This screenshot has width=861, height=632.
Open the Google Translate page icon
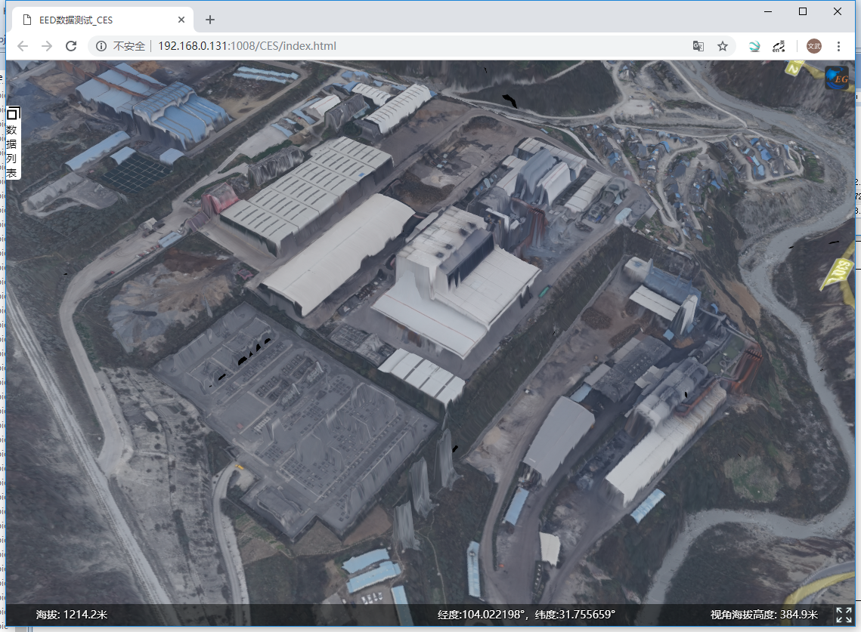point(698,46)
